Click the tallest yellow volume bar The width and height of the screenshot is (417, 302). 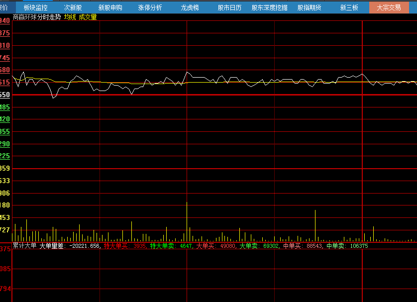coord(187,222)
